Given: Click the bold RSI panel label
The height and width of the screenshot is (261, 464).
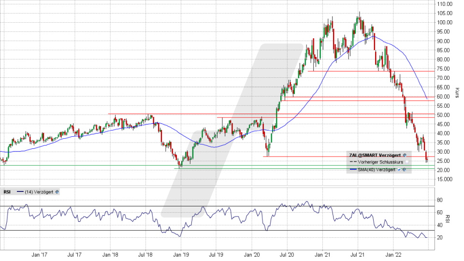Looking at the screenshot, I should pos(7,192).
